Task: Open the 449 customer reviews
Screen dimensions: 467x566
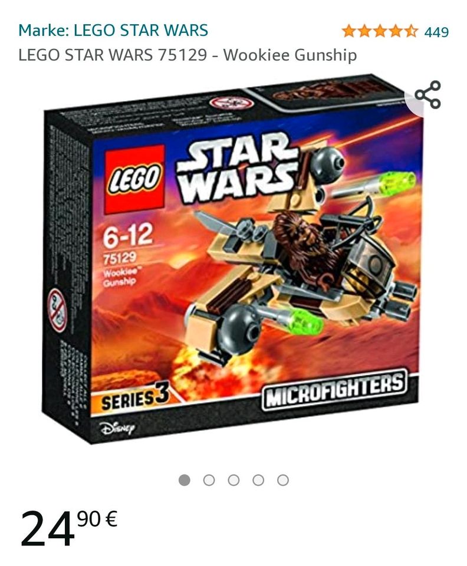Action: 436,32
